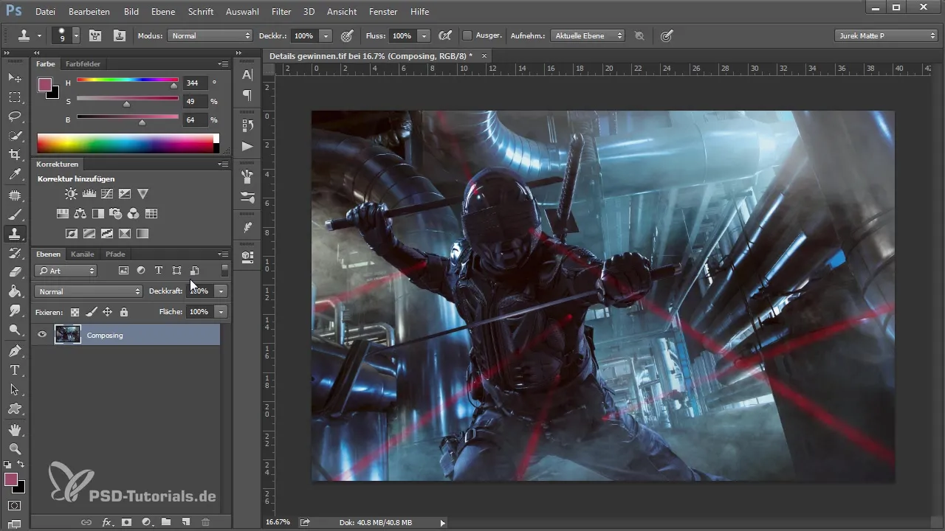Open the Deckkr. opacity slider arrow
This screenshot has width=945, height=531.
point(326,35)
